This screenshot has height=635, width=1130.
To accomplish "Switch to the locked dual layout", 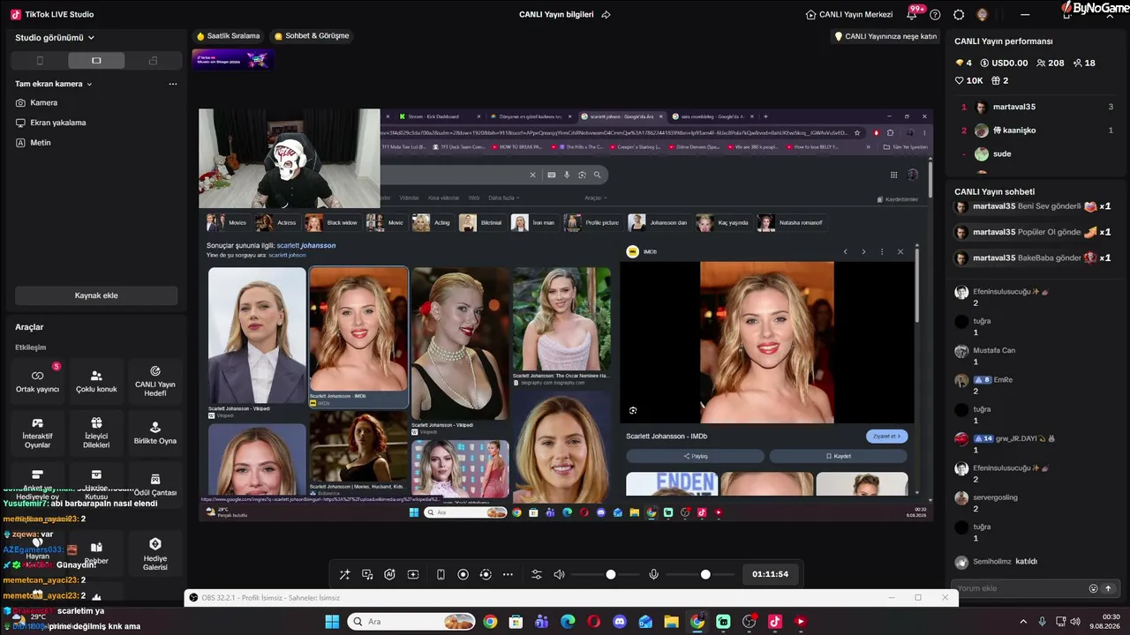I will 153,61.
